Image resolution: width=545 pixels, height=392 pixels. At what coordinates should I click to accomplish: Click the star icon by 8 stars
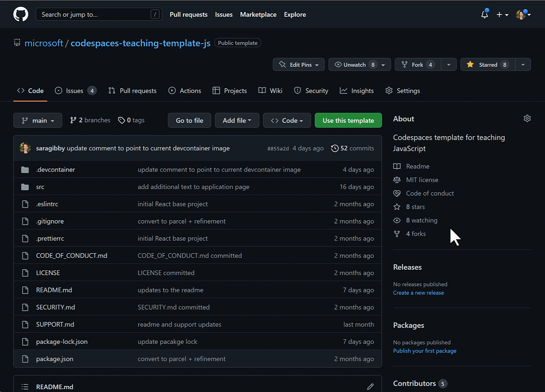click(397, 207)
